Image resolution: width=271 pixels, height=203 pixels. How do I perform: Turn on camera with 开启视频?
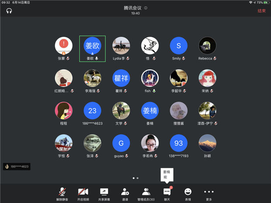83,194
